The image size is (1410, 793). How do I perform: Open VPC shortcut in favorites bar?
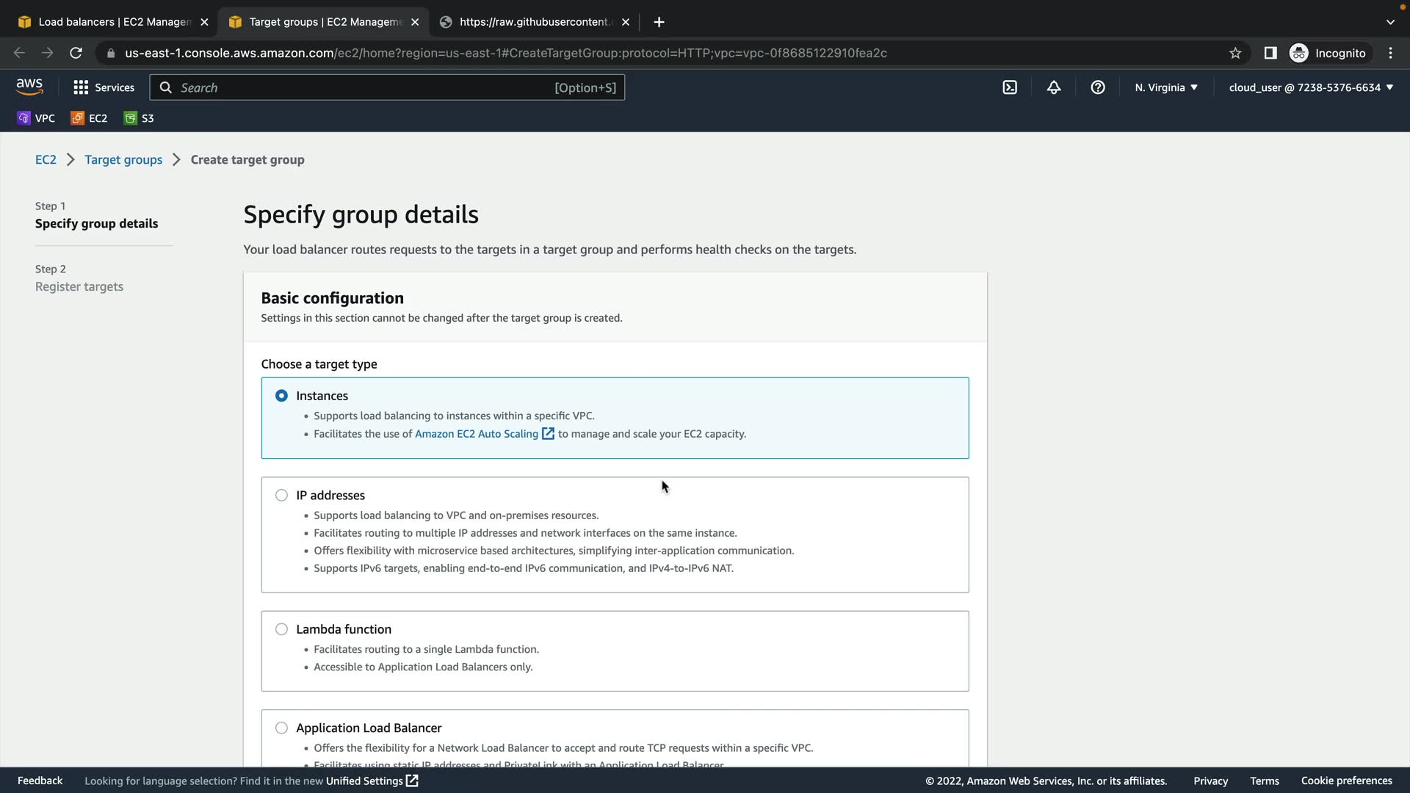pos(36,118)
